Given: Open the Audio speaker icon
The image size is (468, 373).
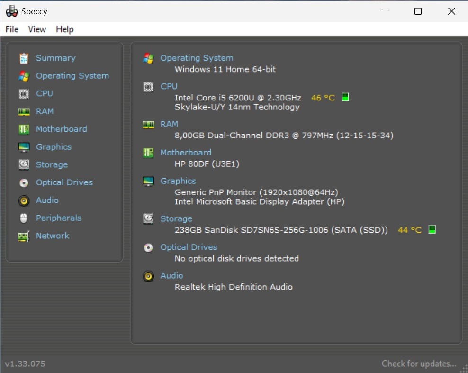Looking at the screenshot, I should (x=23, y=200).
